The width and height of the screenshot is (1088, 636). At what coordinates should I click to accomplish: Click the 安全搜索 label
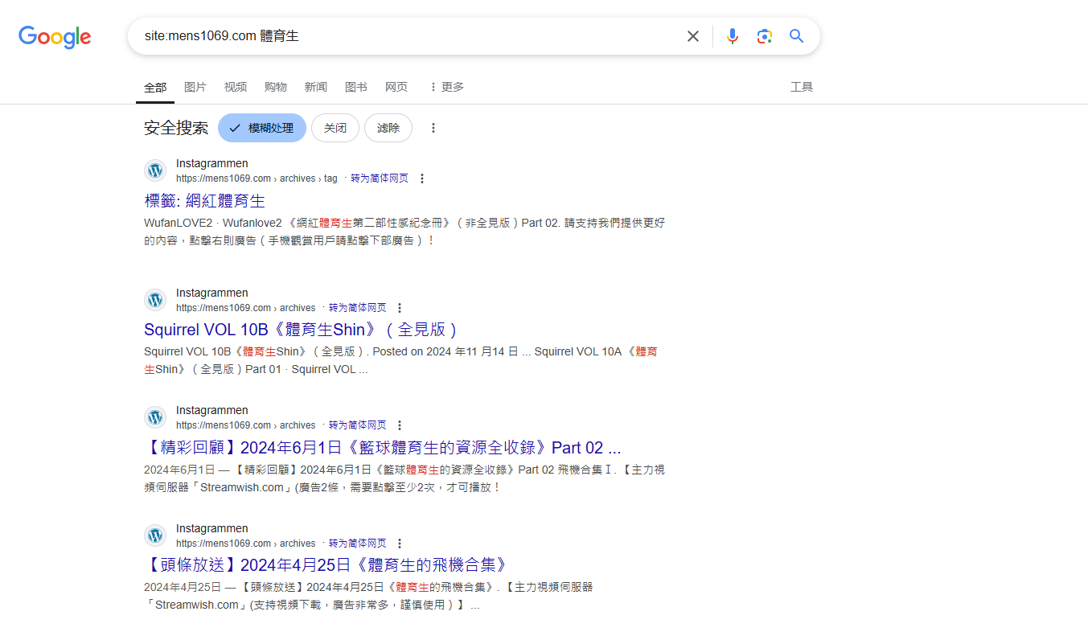tap(176, 128)
